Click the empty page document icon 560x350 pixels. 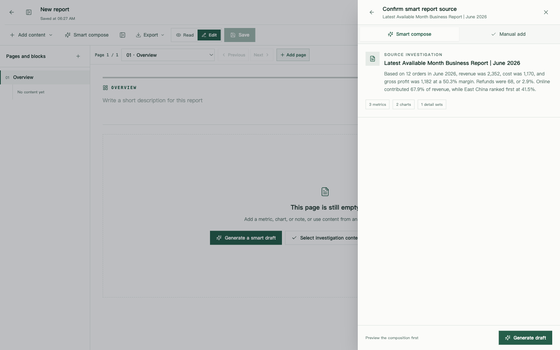pyautogui.click(x=325, y=192)
